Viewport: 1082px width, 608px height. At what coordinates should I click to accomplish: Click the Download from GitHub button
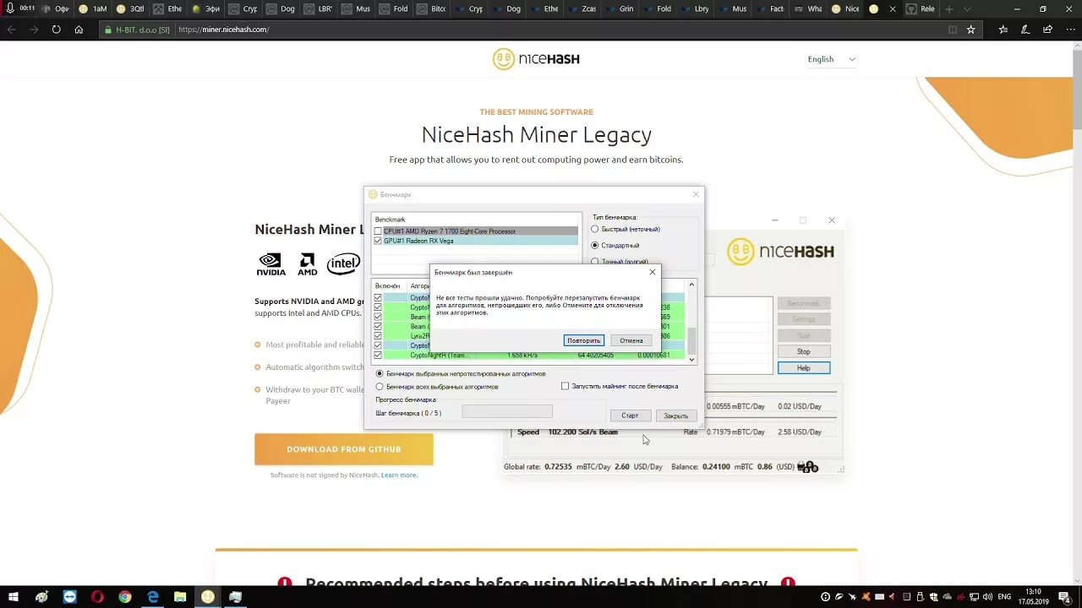(344, 449)
